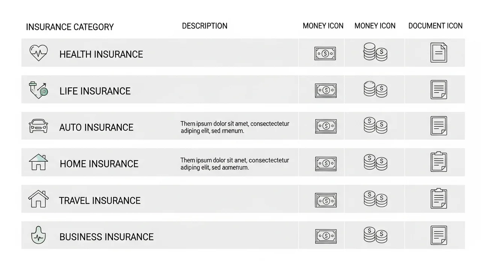Screen dimensions: 481x262
Task: Click the banknote icon in Business Insurance row
Action: click(326, 236)
